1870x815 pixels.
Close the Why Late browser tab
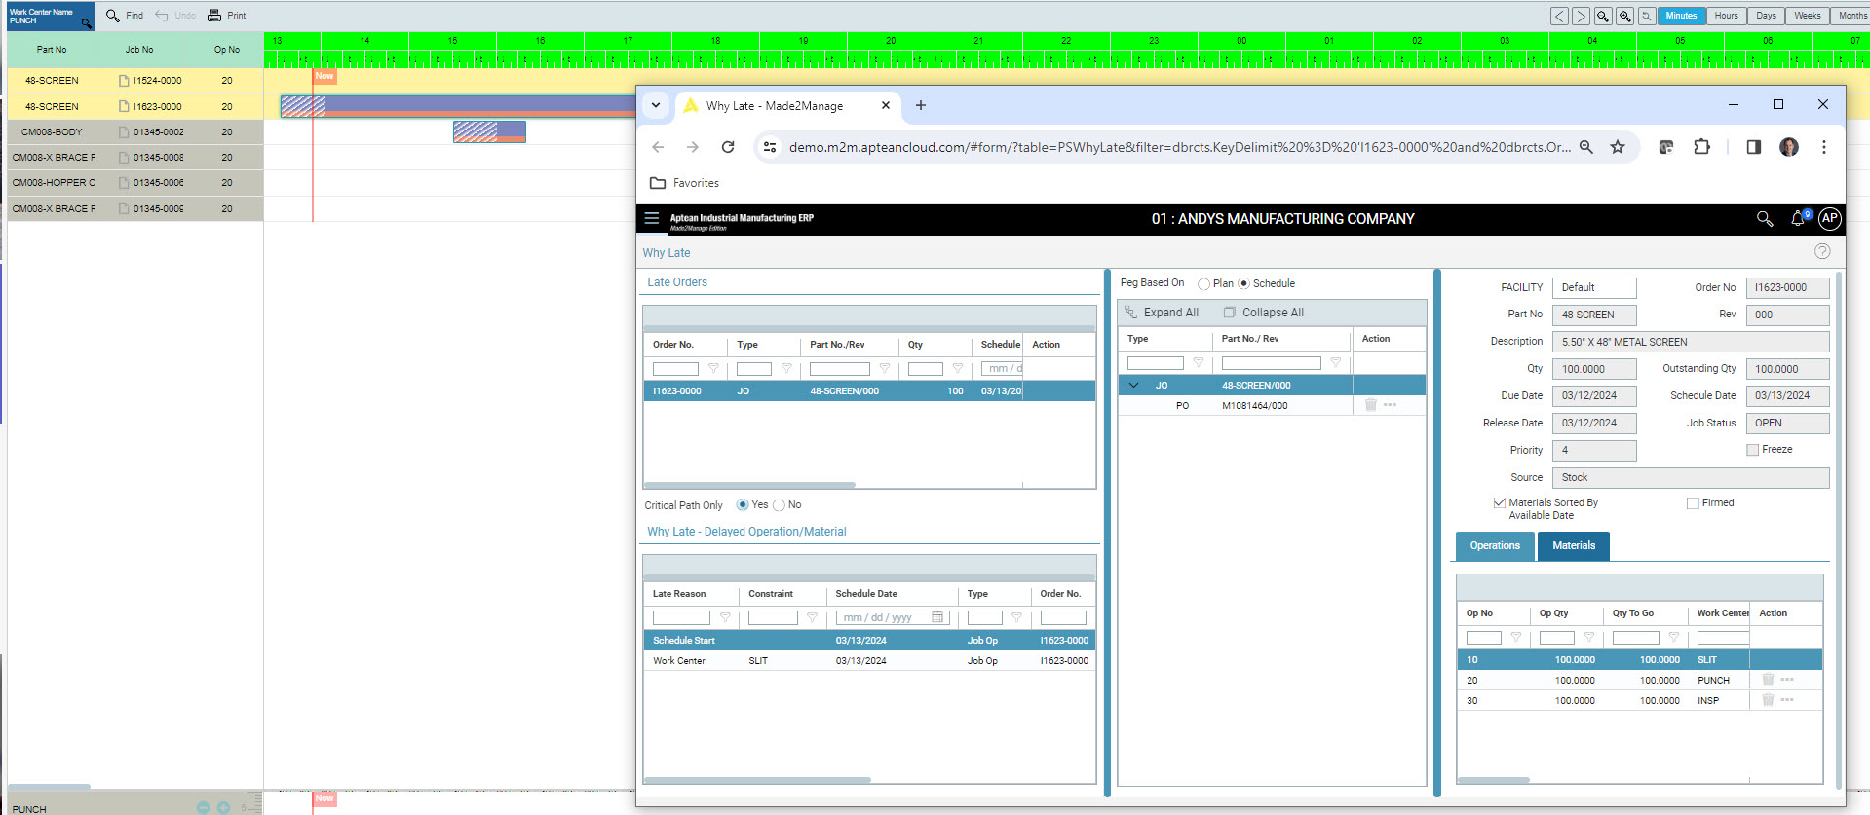(x=886, y=105)
